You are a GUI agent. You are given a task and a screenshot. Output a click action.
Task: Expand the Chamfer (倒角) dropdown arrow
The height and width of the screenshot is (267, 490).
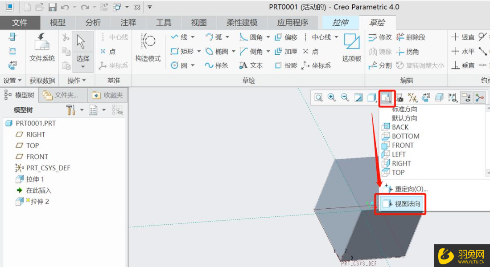tap(268, 52)
